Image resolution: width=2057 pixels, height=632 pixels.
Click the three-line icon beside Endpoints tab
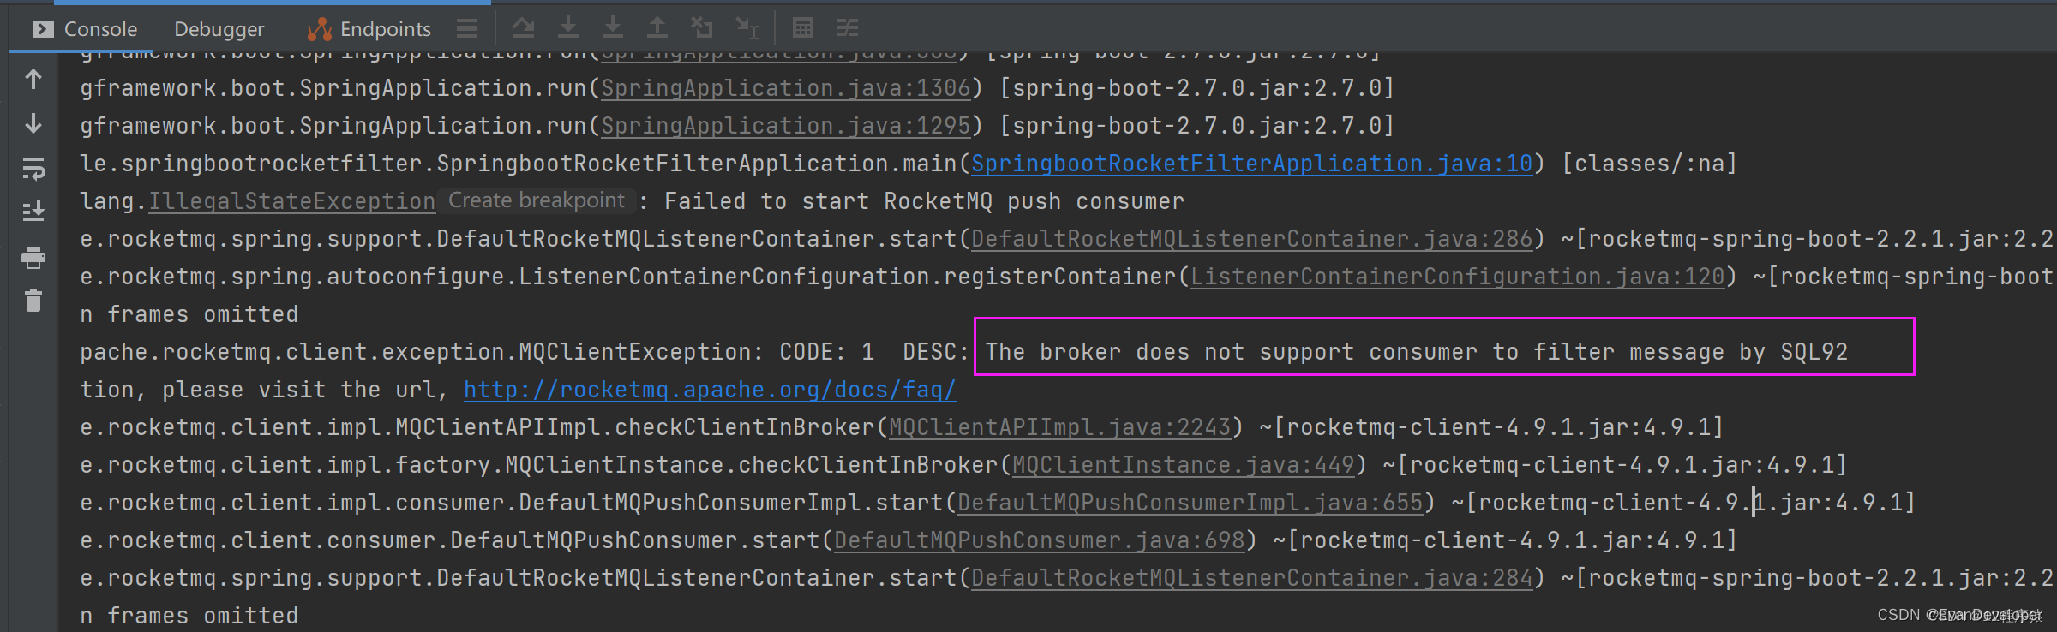467,29
